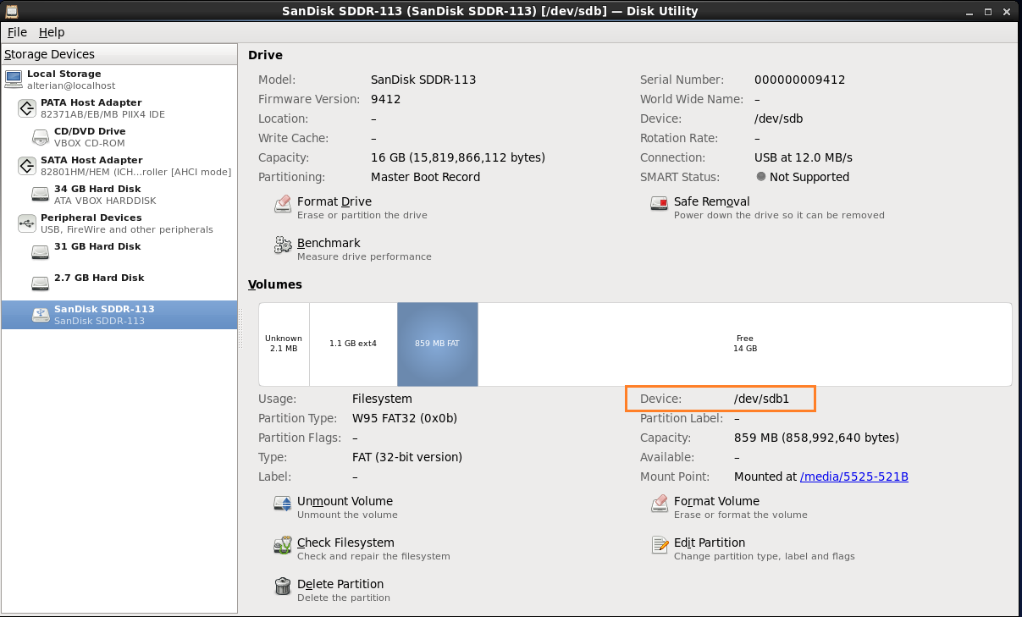Select the 859 MB FAT partition block
This screenshot has height=617, width=1022.
point(438,344)
